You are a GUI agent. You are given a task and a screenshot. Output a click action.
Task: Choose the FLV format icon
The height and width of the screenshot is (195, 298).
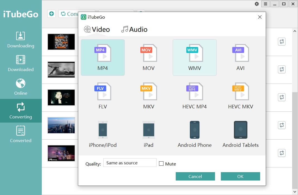(102, 96)
